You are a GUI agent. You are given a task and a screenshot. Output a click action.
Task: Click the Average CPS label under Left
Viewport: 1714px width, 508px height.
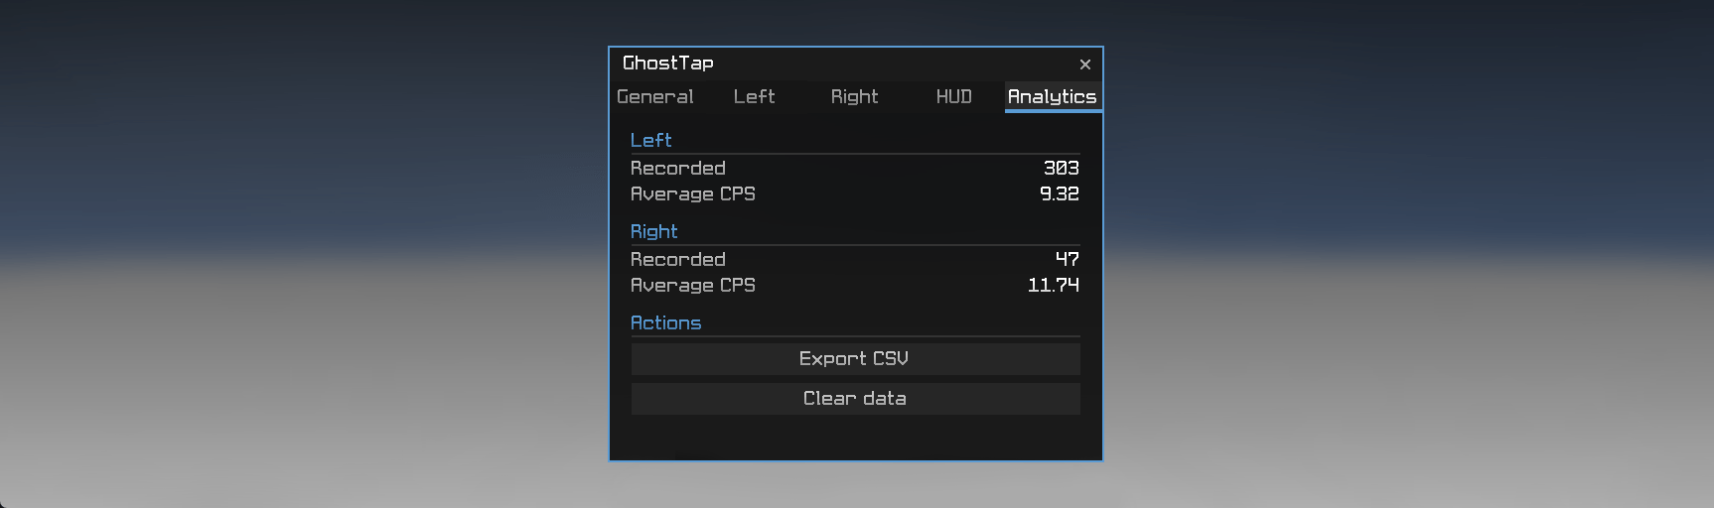pos(693,193)
